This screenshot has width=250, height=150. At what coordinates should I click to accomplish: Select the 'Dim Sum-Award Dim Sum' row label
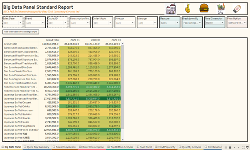[x=18, y=67]
